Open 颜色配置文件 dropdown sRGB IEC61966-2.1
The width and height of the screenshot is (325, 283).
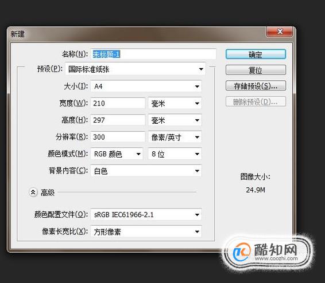point(146,215)
